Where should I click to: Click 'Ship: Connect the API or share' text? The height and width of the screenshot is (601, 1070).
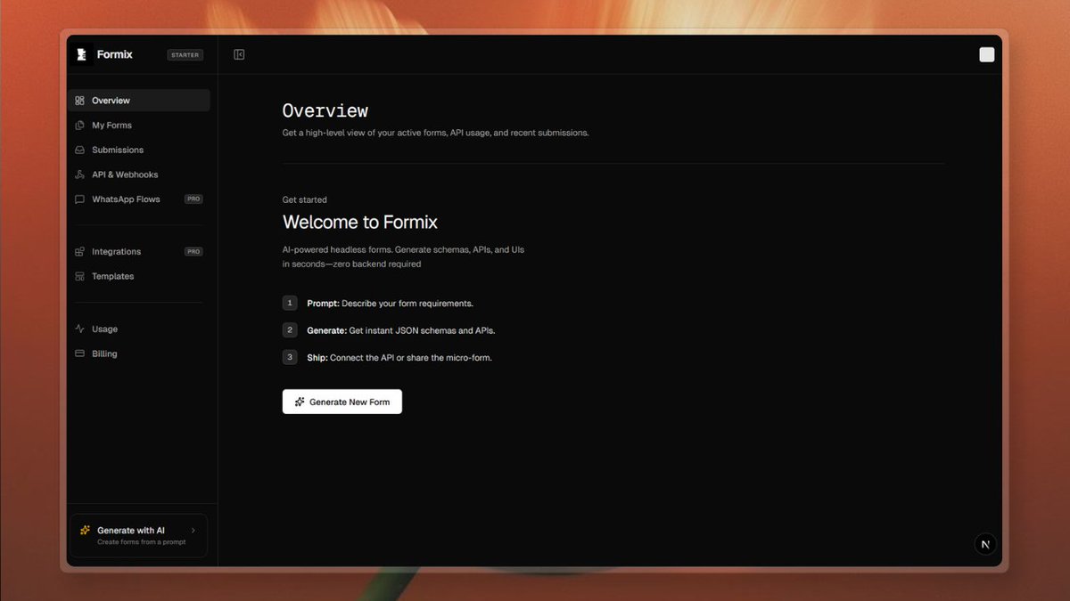click(x=399, y=358)
